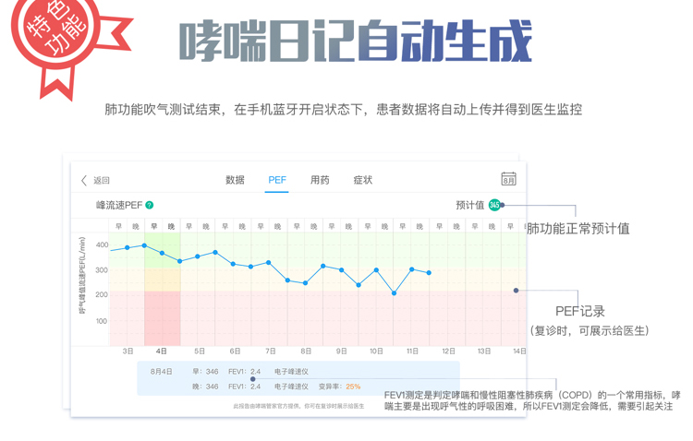
Task: Switch to the PEF tab
Action: tap(277, 180)
